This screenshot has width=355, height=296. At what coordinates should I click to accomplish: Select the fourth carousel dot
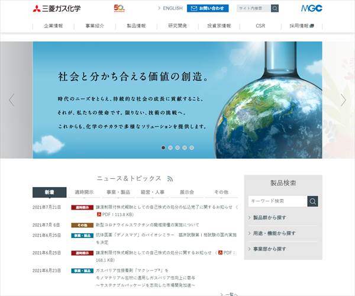click(185, 147)
